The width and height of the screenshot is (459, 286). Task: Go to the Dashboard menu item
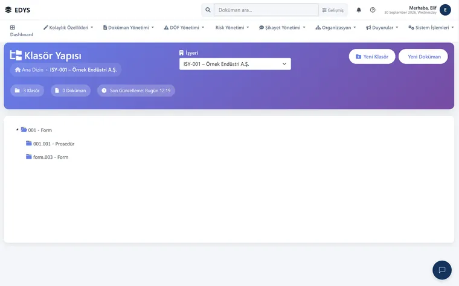22,31
